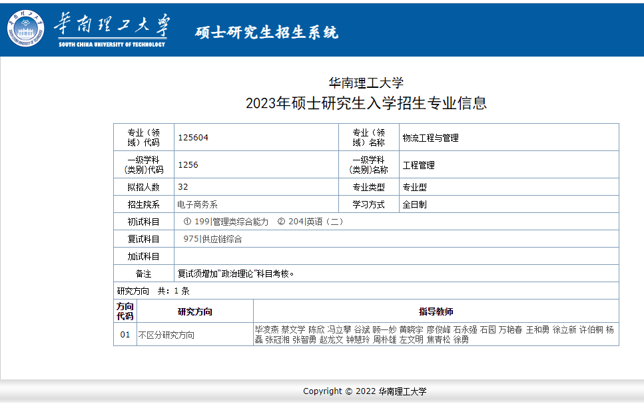The height and width of the screenshot is (404, 644).
Task: Click advisor name 焦青松
Action: (438, 339)
